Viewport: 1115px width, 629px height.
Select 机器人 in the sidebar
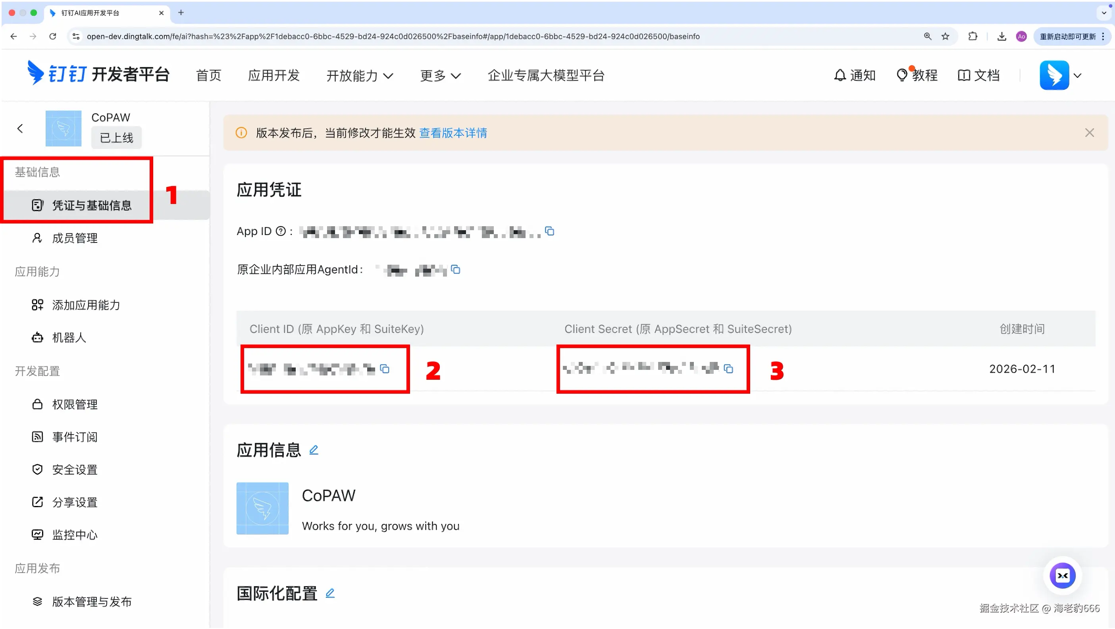tap(69, 337)
